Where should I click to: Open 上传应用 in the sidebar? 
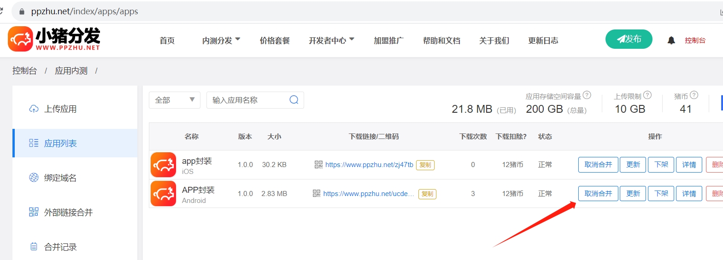tap(60, 109)
